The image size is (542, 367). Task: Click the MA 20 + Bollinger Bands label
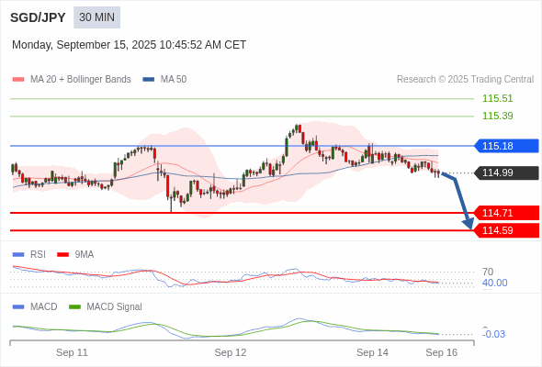tap(81, 80)
